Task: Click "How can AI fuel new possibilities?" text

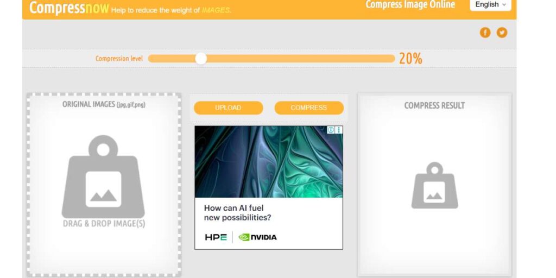Action: [237, 213]
